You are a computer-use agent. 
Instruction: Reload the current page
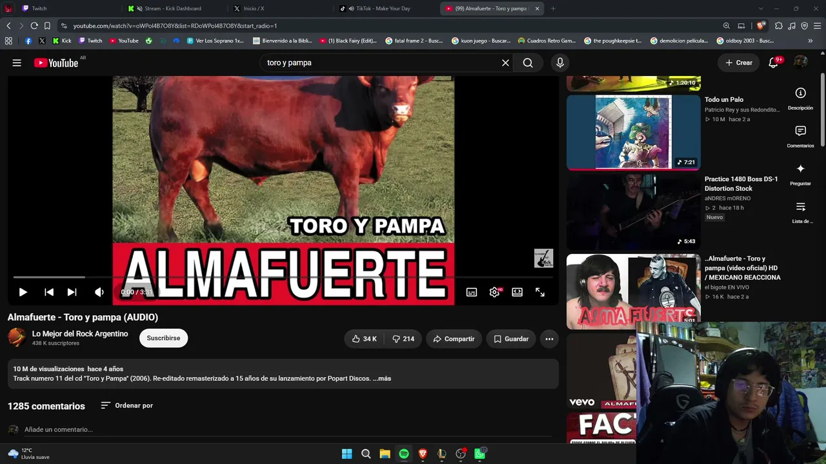(34, 26)
